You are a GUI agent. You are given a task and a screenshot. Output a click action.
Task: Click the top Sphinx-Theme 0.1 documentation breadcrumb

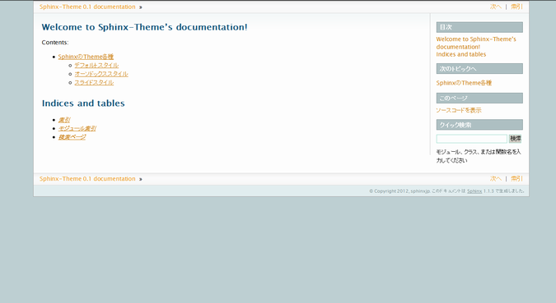87,7
